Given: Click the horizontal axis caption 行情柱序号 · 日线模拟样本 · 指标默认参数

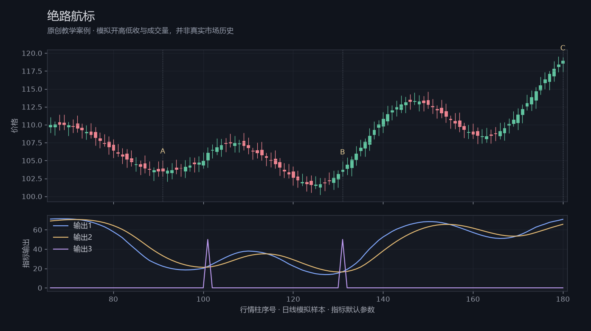Looking at the screenshot, I should point(307,310).
